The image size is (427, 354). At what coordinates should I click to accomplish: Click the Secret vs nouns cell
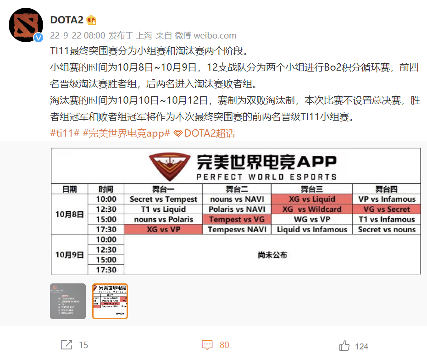pyautogui.click(x=387, y=229)
